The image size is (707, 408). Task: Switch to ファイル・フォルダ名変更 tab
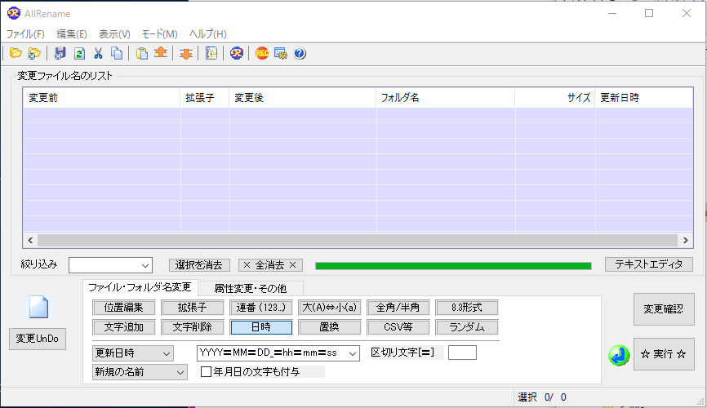(x=140, y=287)
